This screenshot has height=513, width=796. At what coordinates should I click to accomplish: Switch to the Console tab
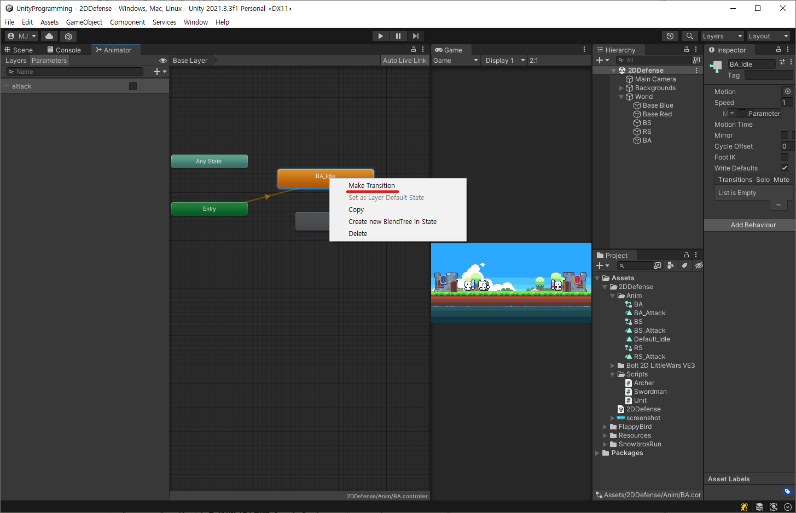(x=64, y=50)
